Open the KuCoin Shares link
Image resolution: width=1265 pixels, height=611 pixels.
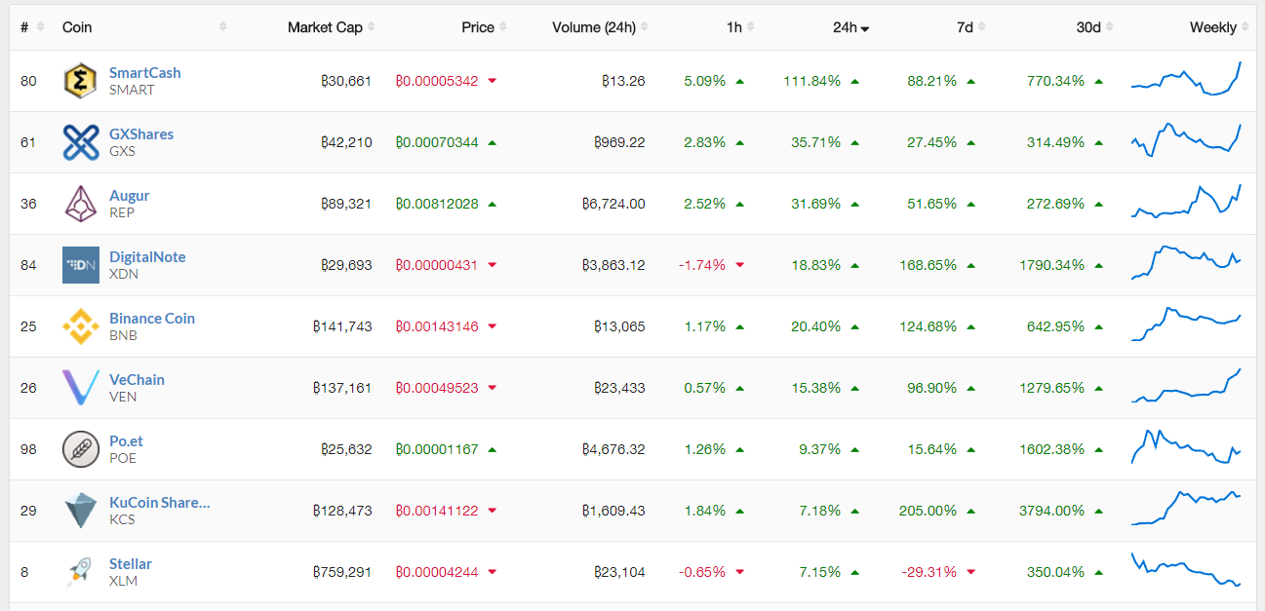(160, 502)
